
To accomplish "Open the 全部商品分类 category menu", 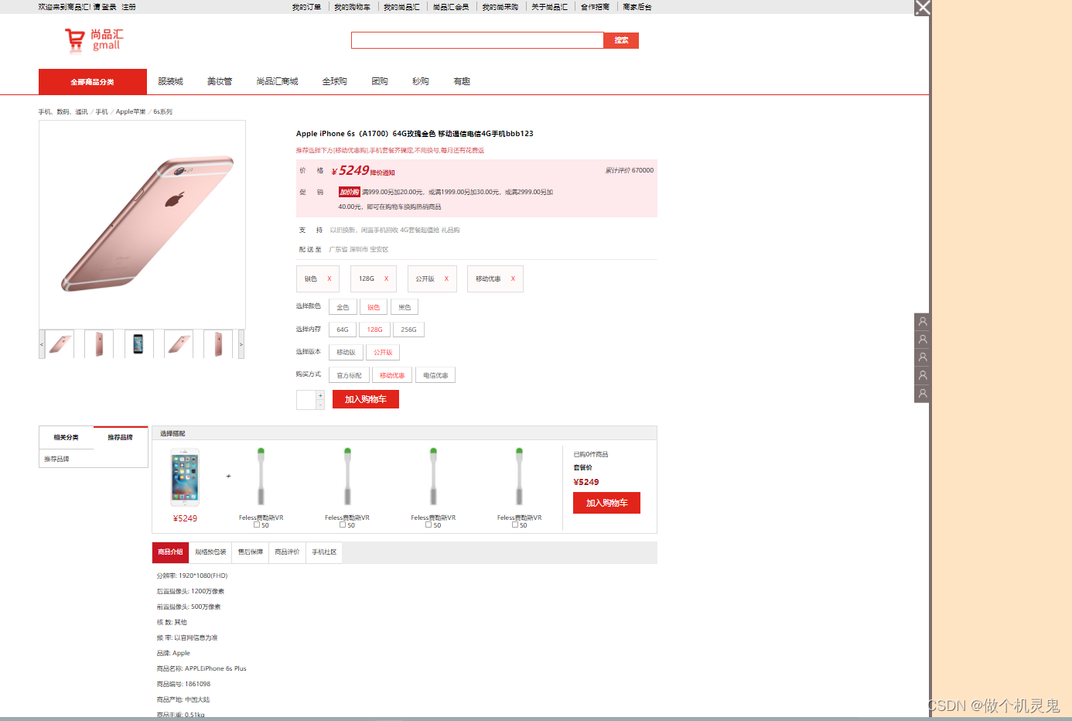I will pyautogui.click(x=93, y=81).
